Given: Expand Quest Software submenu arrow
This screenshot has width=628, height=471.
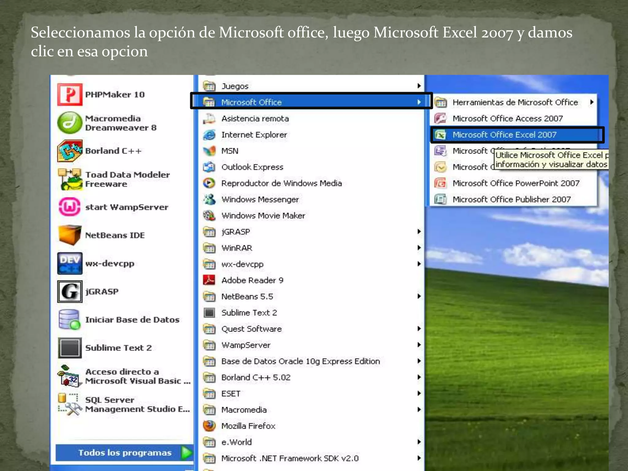Looking at the screenshot, I should 419,329.
